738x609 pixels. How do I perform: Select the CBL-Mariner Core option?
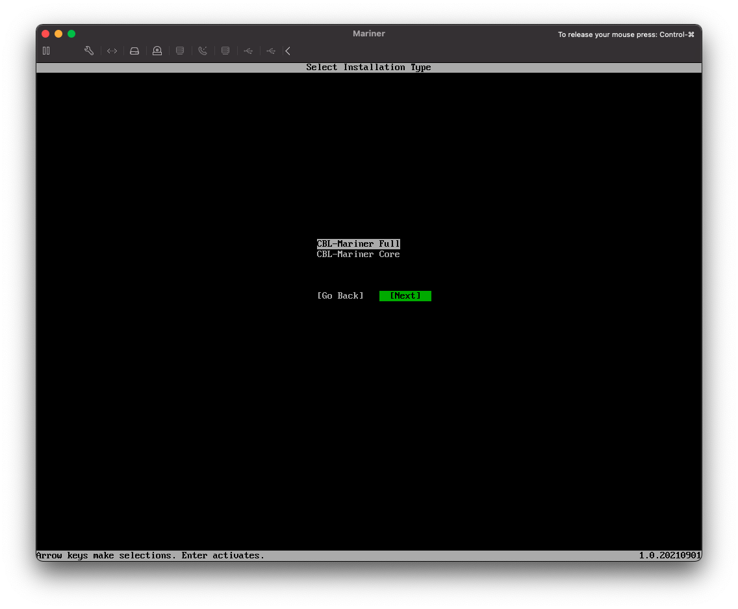click(x=358, y=254)
